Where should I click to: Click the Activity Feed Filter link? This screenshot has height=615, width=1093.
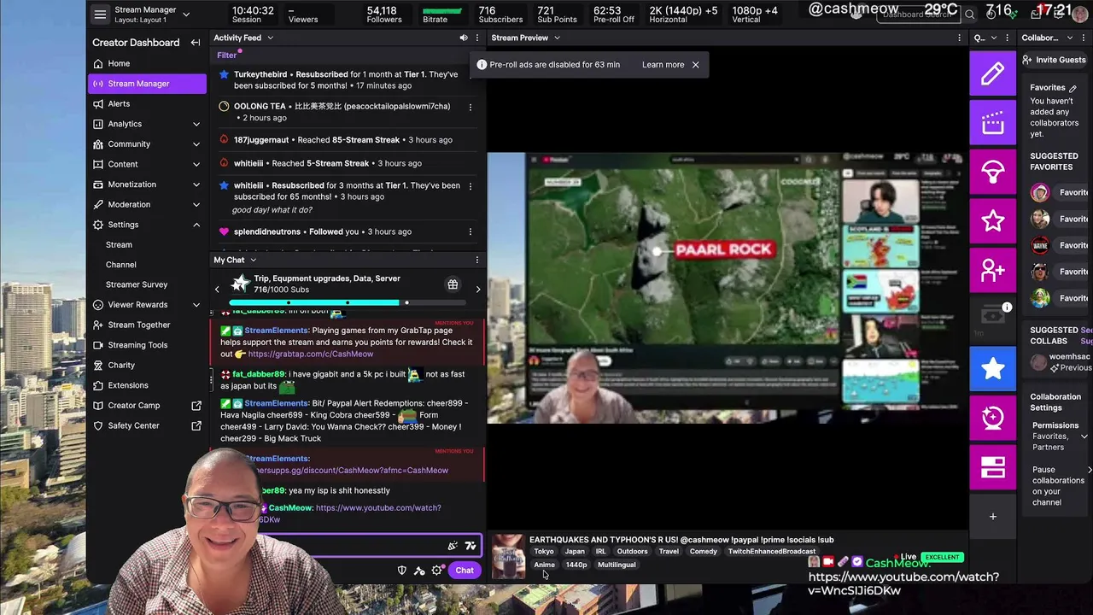click(x=226, y=56)
